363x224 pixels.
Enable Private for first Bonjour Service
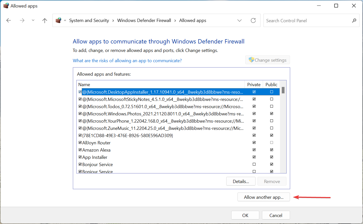254,164
